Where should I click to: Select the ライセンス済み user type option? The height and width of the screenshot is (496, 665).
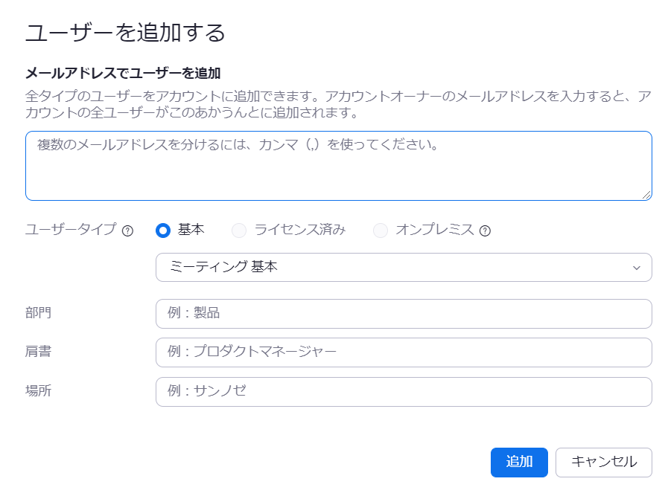coord(239,231)
